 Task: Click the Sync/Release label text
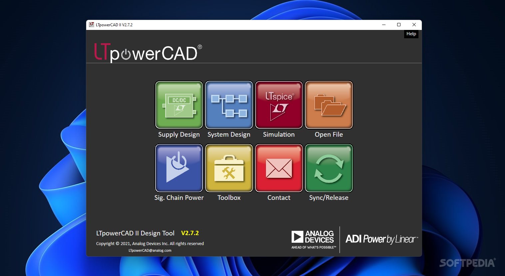[x=329, y=198]
